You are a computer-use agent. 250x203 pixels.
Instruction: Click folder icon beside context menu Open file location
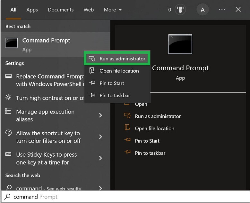(x=92, y=71)
